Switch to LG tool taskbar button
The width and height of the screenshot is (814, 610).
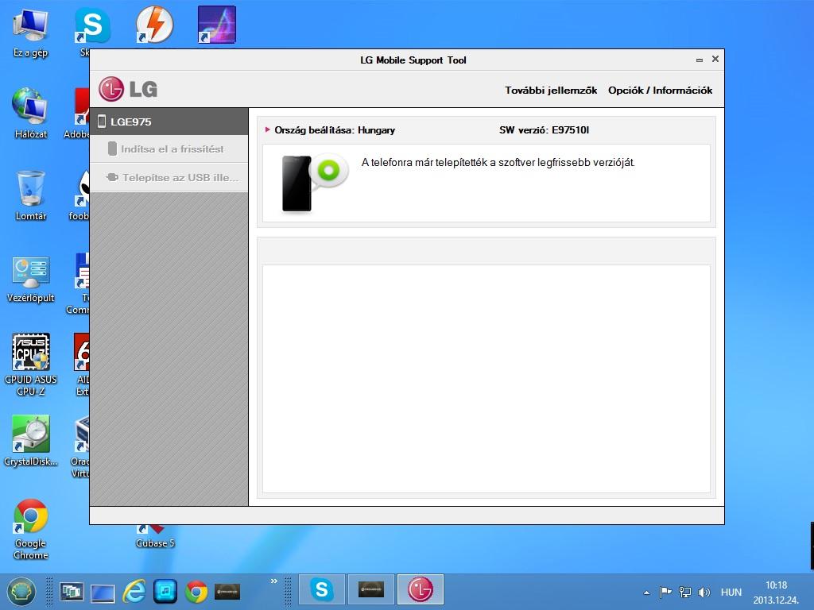point(421,590)
